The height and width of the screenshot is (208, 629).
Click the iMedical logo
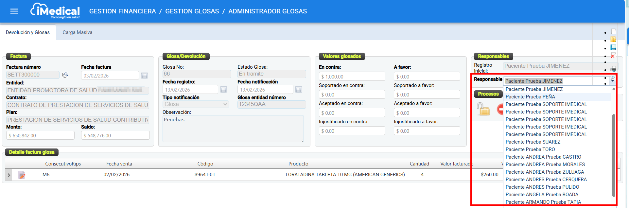pos(55,11)
